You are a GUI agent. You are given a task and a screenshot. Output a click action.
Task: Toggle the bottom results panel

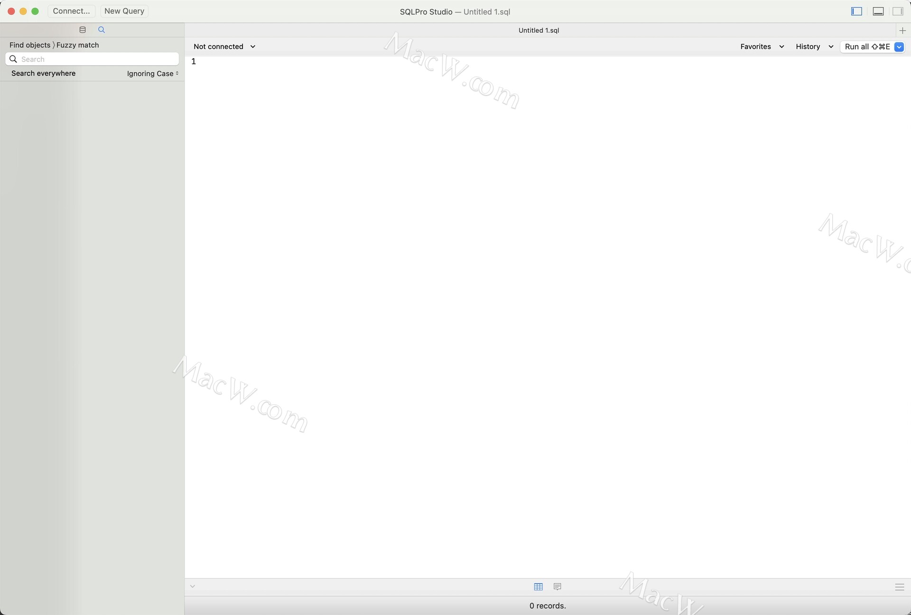(x=878, y=11)
